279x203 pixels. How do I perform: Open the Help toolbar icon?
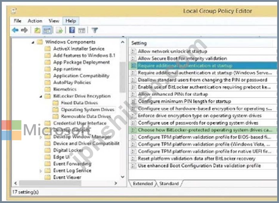pyautogui.click(x=72, y=30)
